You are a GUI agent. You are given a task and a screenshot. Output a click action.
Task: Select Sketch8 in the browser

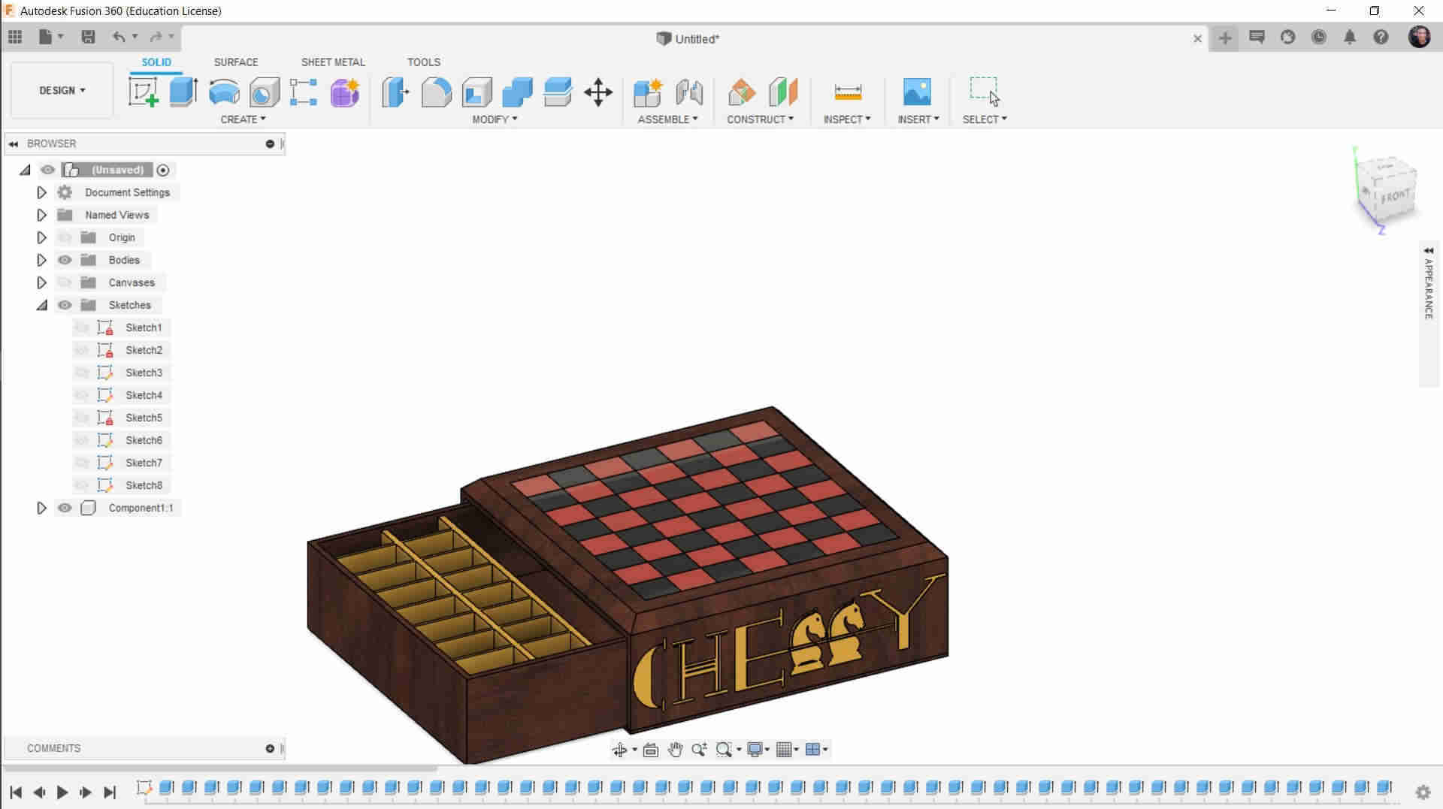pyautogui.click(x=144, y=485)
